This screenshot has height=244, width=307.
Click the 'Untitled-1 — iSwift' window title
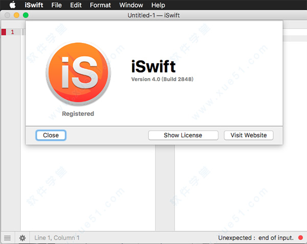click(153, 15)
